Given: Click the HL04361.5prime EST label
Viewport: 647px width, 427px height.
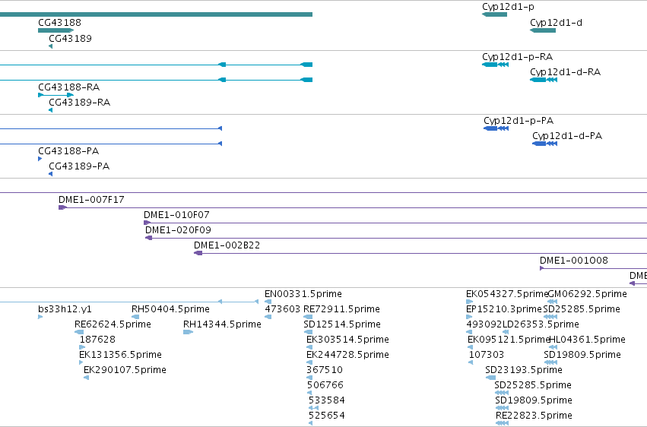Looking at the screenshot, I should [587, 340].
